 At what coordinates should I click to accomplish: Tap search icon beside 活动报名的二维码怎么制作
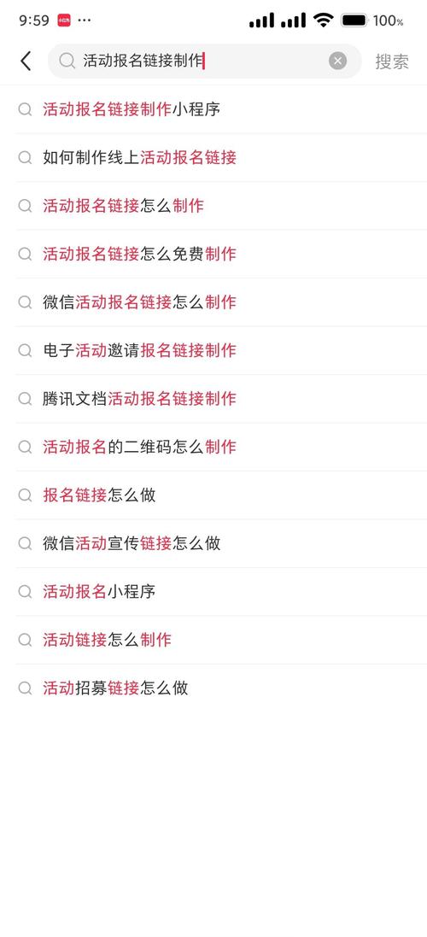tap(25, 447)
